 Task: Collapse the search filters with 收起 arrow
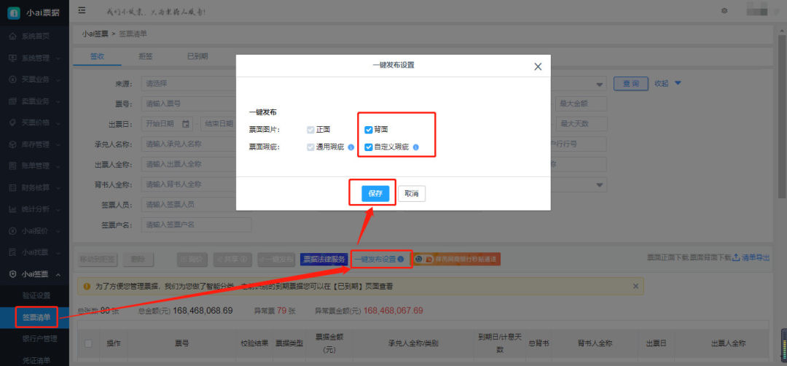tap(678, 83)
